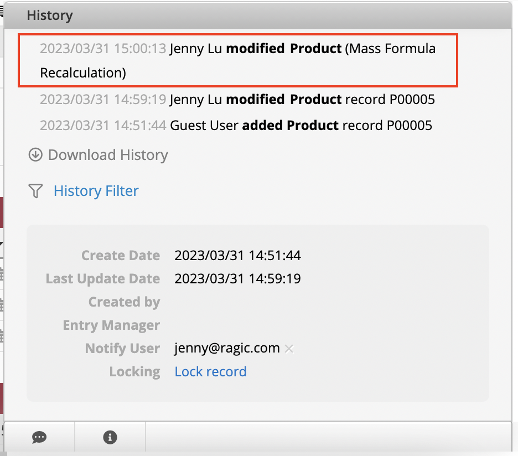Click the Notify User label

[x=122, y=349]
